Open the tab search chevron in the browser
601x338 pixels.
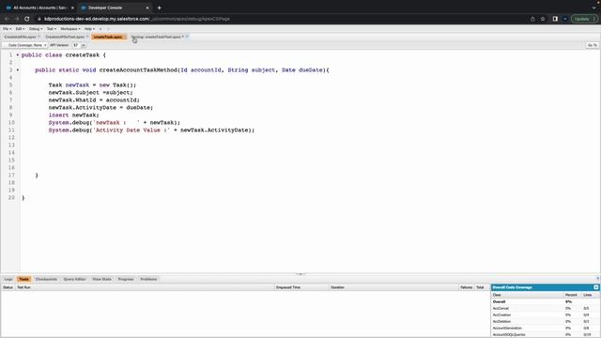tap(593, 8)
